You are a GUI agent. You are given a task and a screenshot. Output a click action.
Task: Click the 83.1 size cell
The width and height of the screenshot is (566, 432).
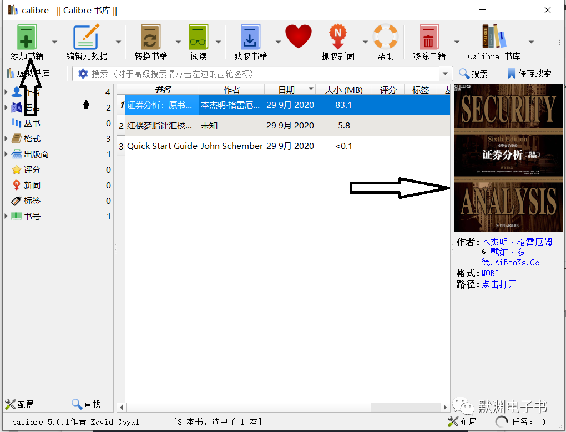pos(343,105)
